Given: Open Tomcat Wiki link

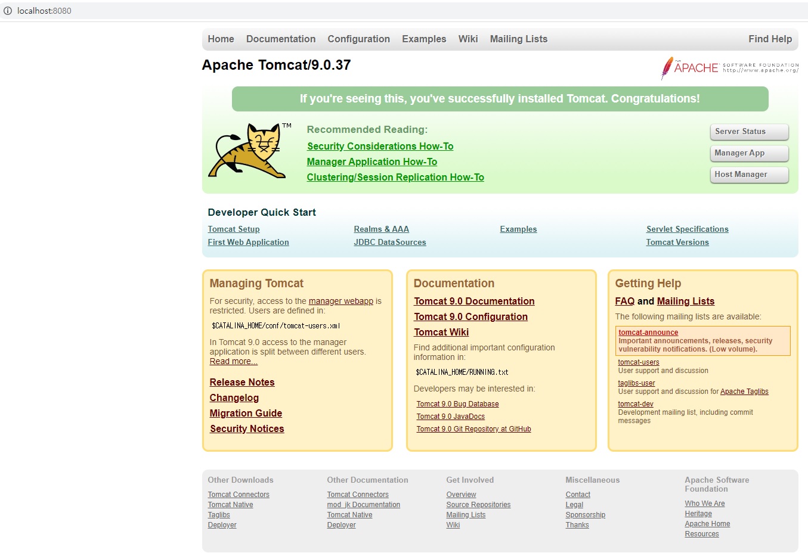Looking at the screenshot, I should pyautogui.click(x=441, y=332).
